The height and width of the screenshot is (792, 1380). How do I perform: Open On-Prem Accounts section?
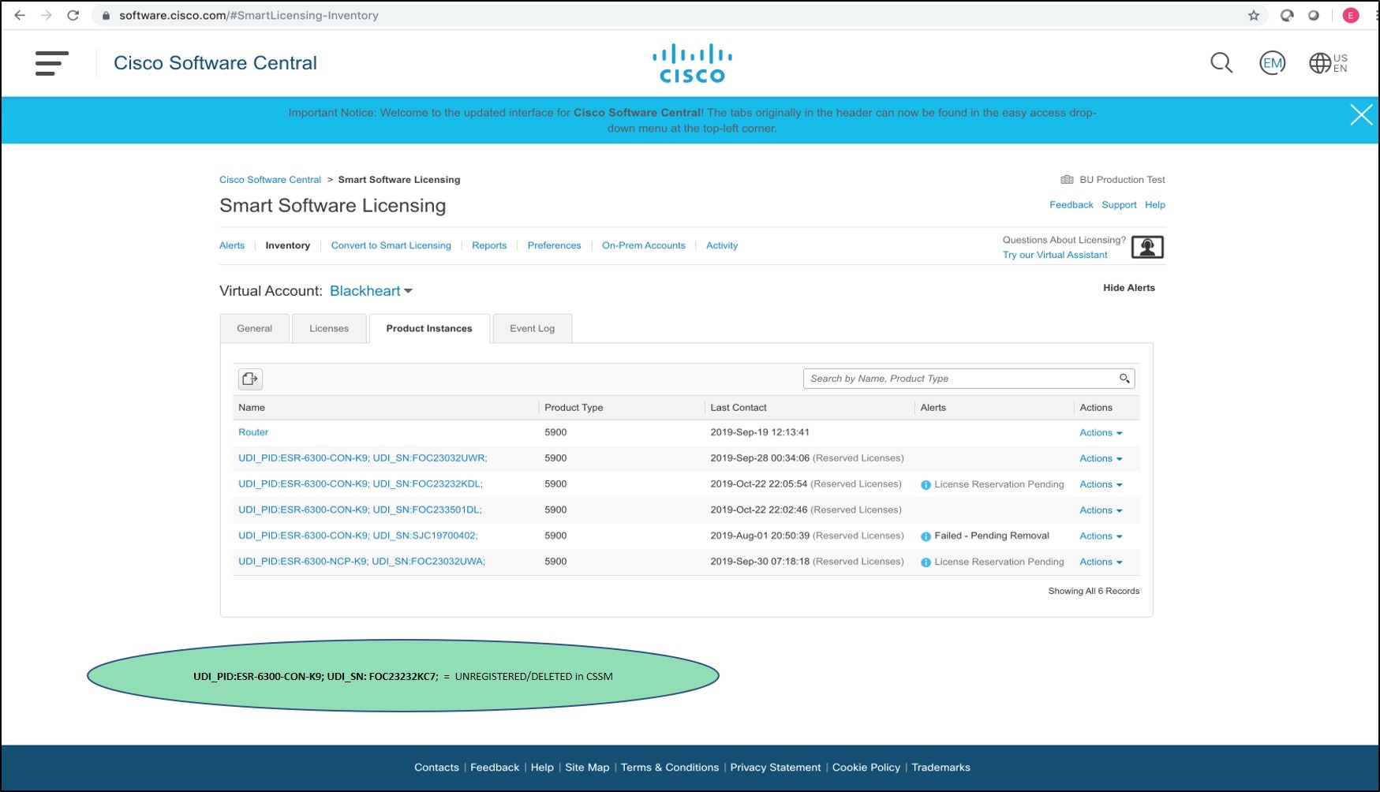(x=644, y=245)
